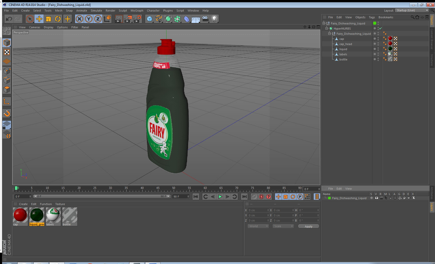Switch to Model mode

7,43
